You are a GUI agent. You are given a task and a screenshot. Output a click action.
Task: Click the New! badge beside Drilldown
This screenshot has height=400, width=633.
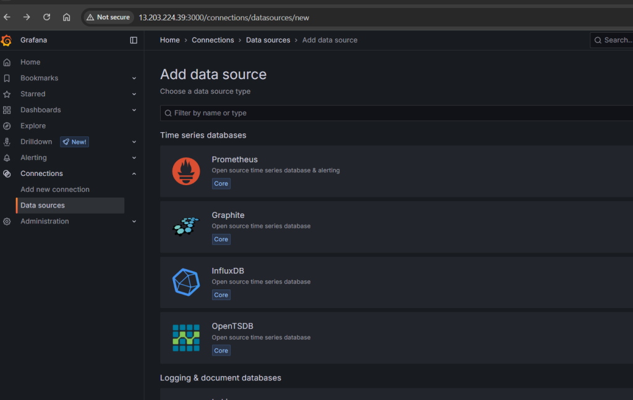(75, 142)
